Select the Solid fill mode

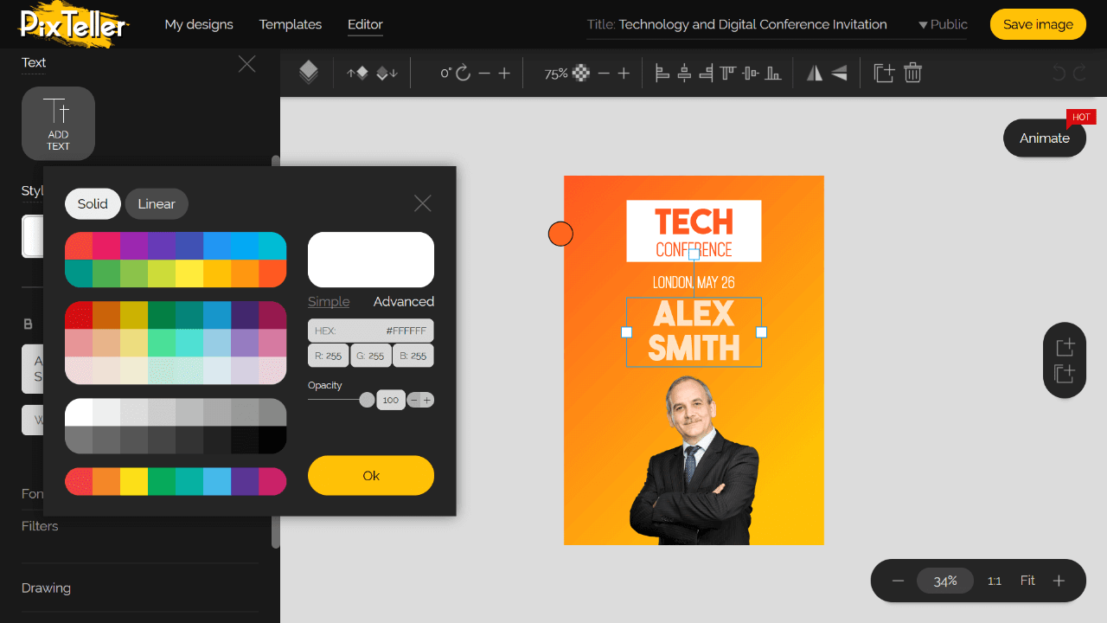coord(93,203)
